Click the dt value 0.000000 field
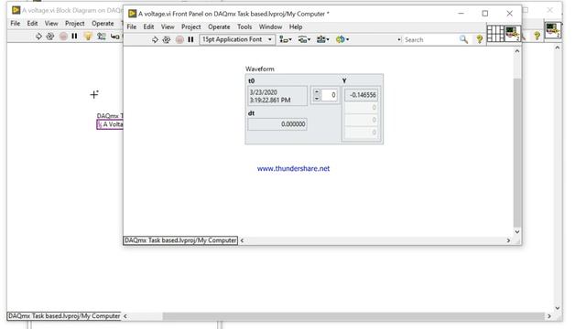 coord(277,124)
